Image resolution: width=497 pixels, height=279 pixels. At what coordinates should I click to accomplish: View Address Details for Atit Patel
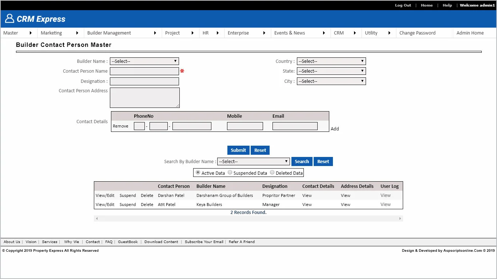coord(346,205)
